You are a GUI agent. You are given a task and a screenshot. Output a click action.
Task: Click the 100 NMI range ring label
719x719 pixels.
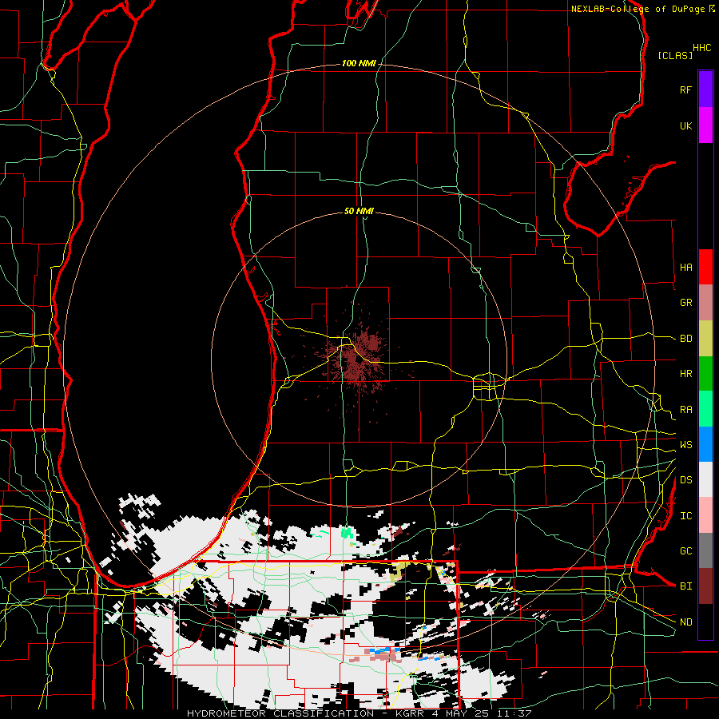(359, 63)
